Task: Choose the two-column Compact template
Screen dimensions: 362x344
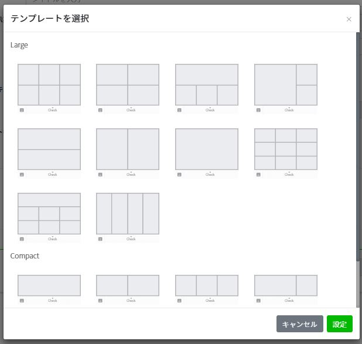Action: pyautogui.click(x=128, y=285)
